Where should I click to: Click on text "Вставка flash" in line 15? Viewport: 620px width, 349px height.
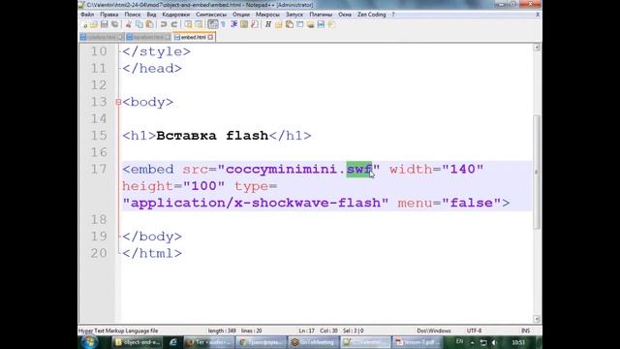pyautogui.click(x=212, y=136)
